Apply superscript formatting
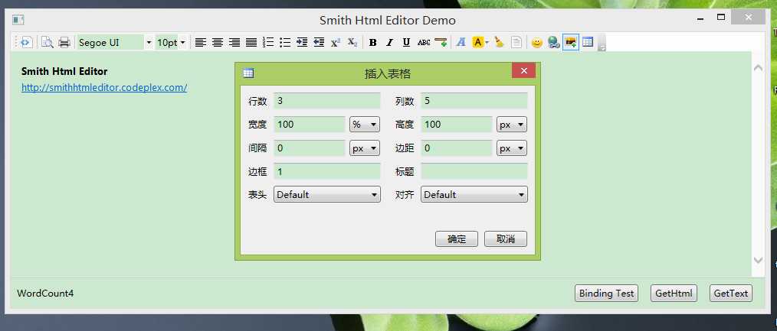The width and height of the screenshot is (777, 331). [336, 43]
